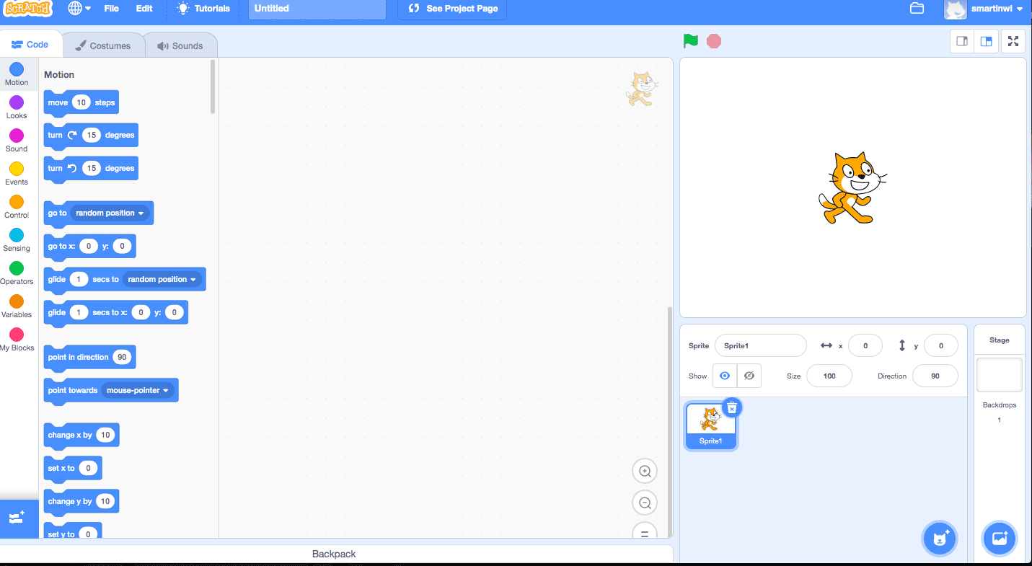Select the Control block category
This screenshot has height=566, width=1032.
pos(17,207)
